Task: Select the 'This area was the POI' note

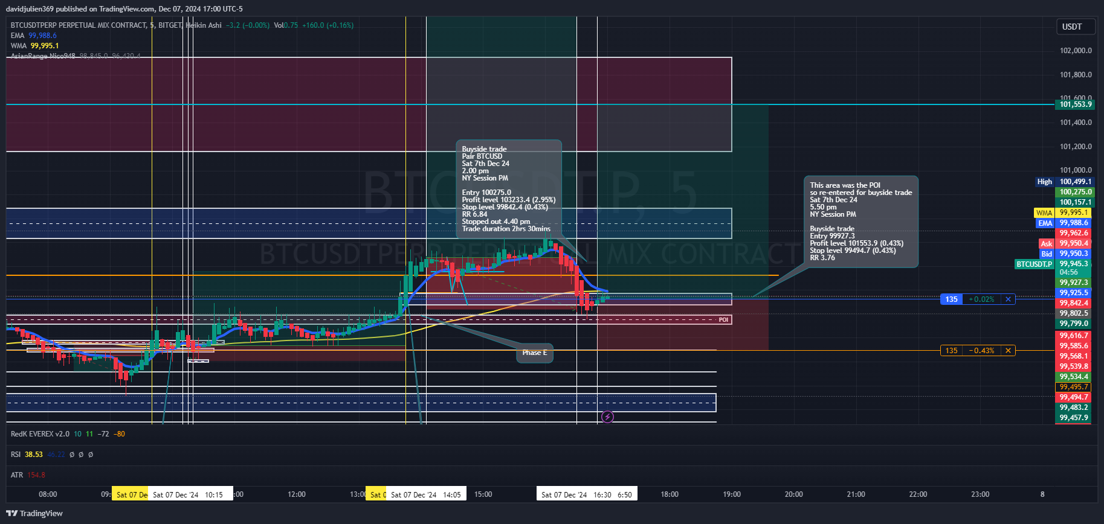Action: click(x=860, y=222)
